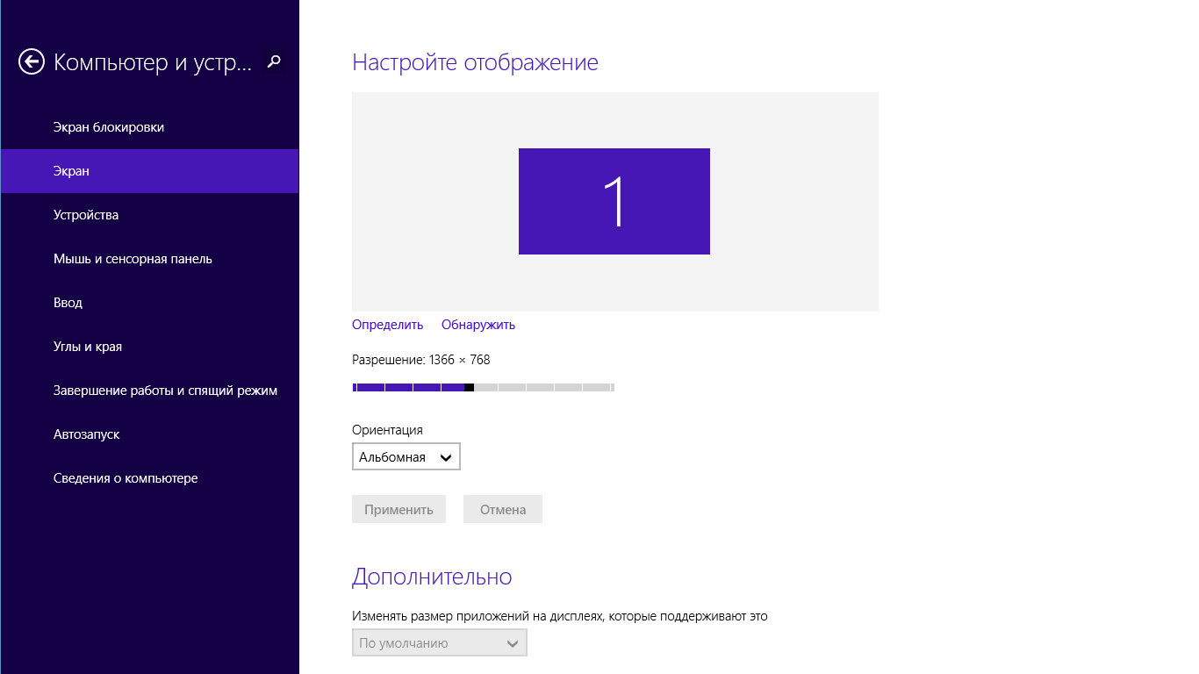Open search with the magnifier icon
Viewport: 1199px width, 674px height.
tap(274, 61)
